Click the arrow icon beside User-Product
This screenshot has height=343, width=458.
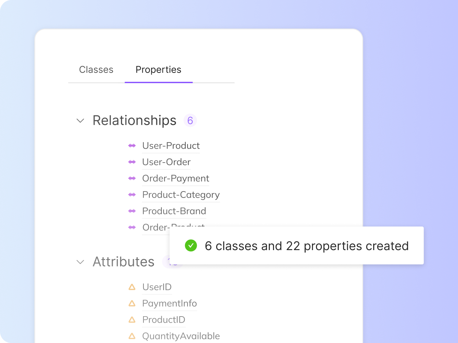coord(132,146)
